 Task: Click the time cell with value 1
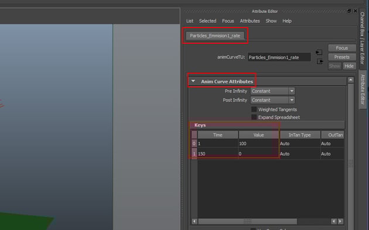pyautogui.click(x=218, y=143)
